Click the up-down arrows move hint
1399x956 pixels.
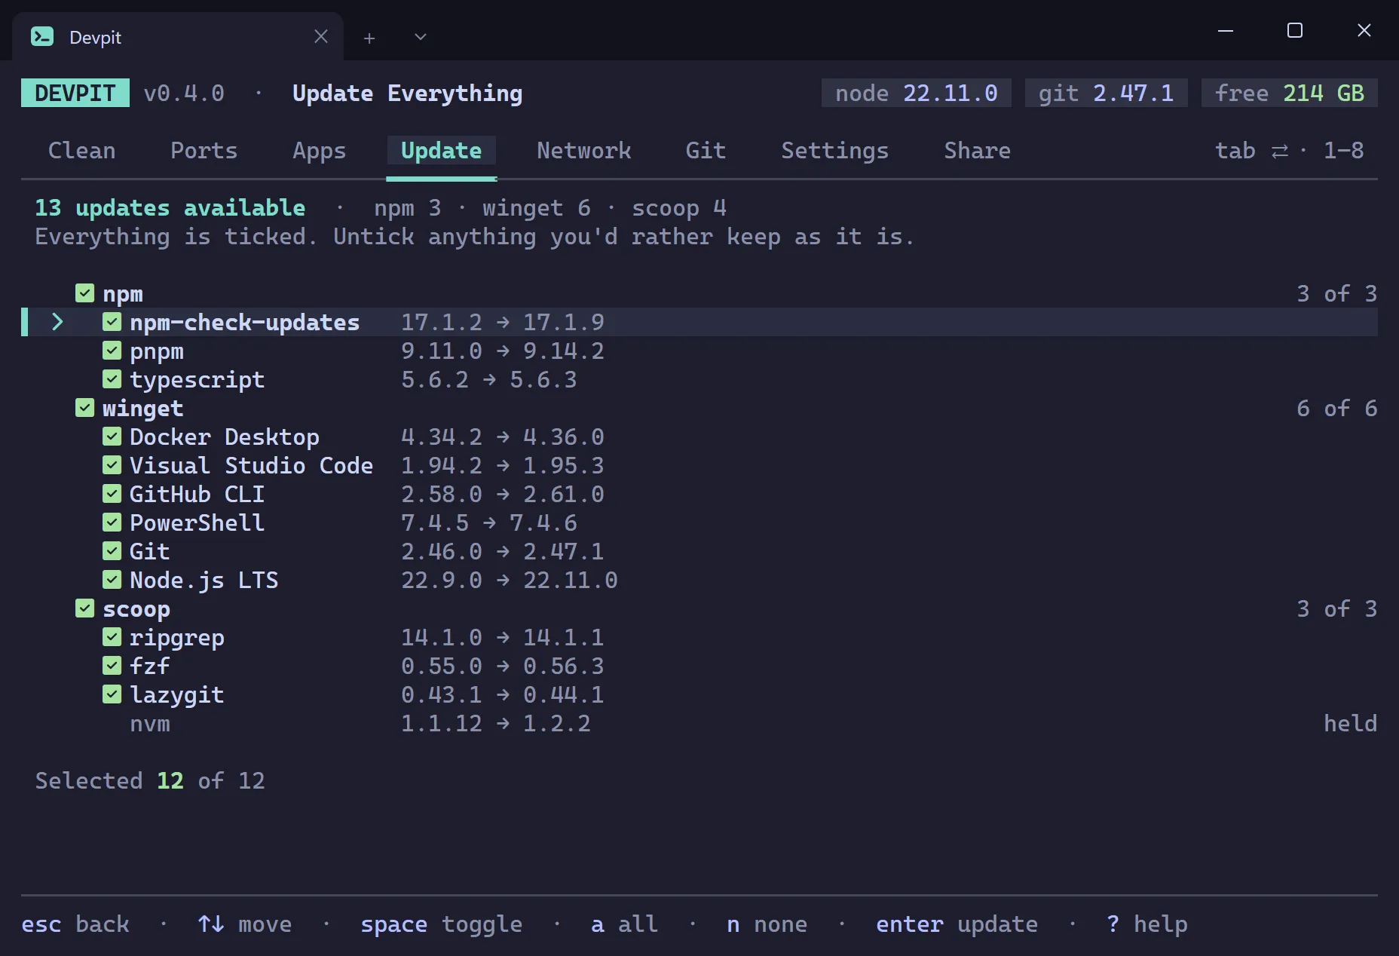click(245, 924)
